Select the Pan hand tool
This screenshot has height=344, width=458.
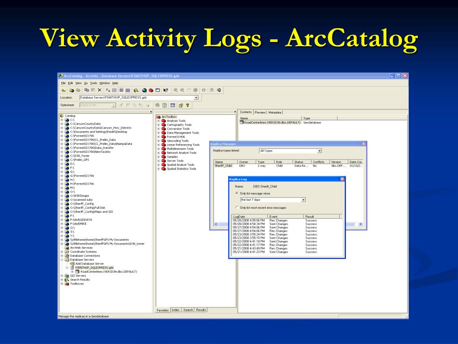coord(189,90)
